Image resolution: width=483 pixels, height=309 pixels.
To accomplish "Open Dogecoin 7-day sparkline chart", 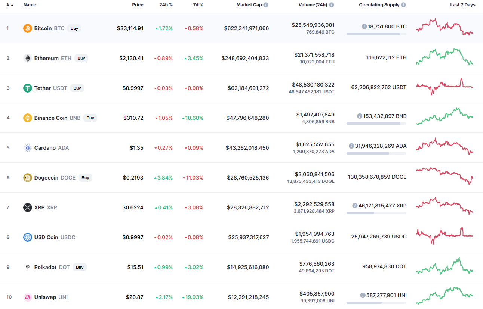I will 444,176.
